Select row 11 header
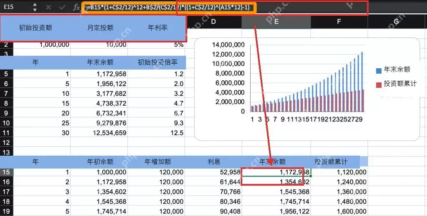 coord(6,133)
